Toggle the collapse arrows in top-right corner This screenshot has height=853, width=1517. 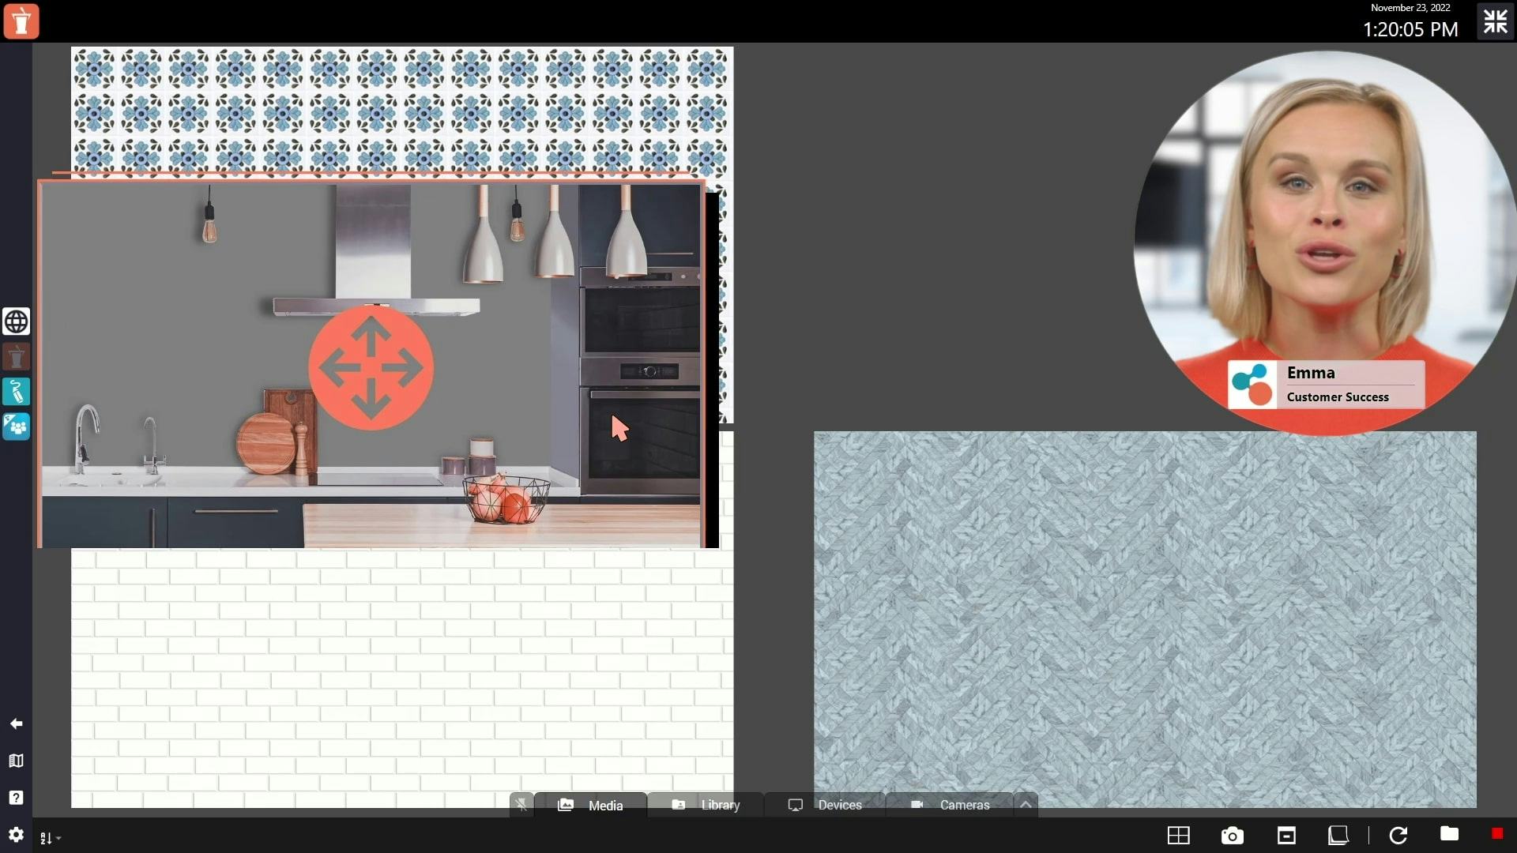pos(1495,21)
